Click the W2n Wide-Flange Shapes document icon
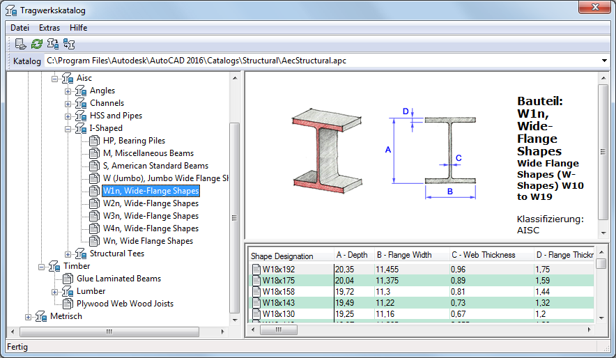The width and height of the screenshot is (616, 358). [94, 203]
